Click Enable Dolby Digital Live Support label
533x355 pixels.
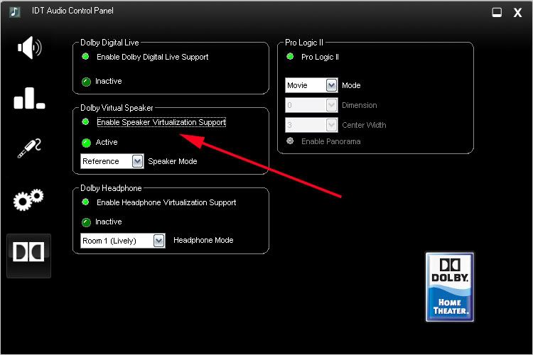[153, 57]
